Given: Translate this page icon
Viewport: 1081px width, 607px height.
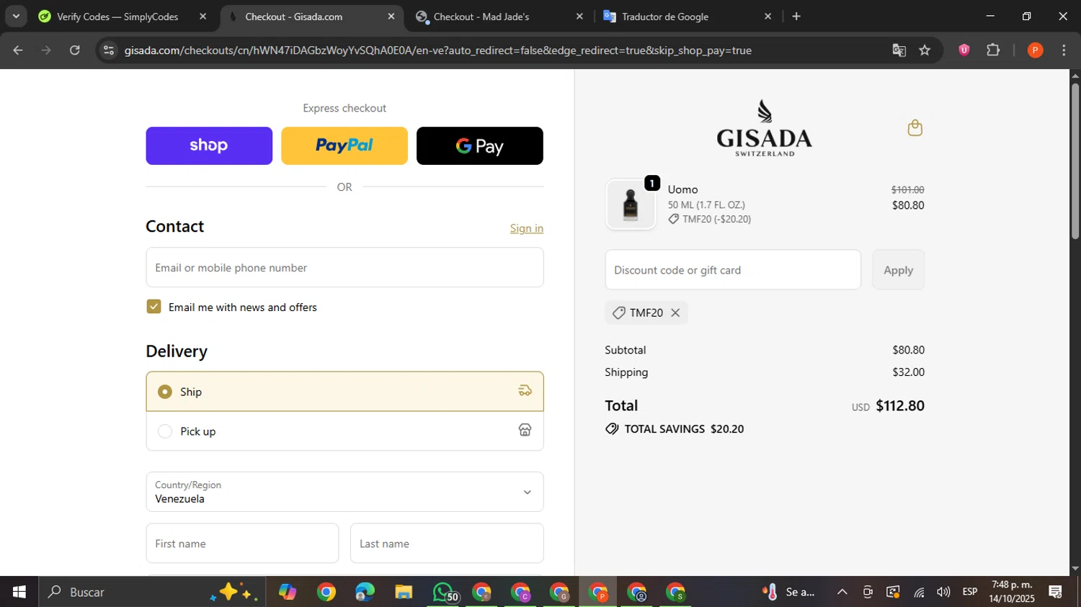Looking at the screenshot, I should pos(899,50).
